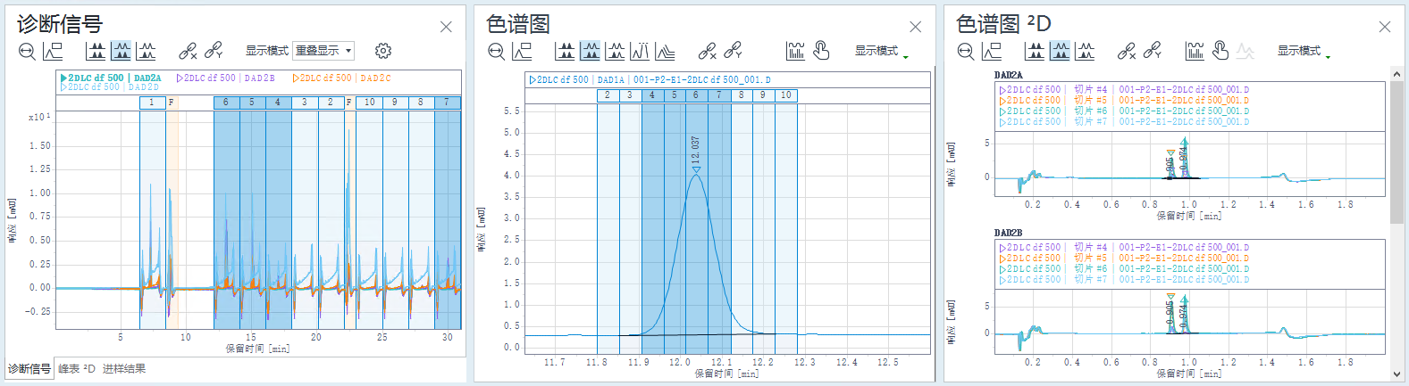1409x386 pixels.
Task: Click 切片 #4 legend entry under DAD2A
Action: pos(1124,89)
